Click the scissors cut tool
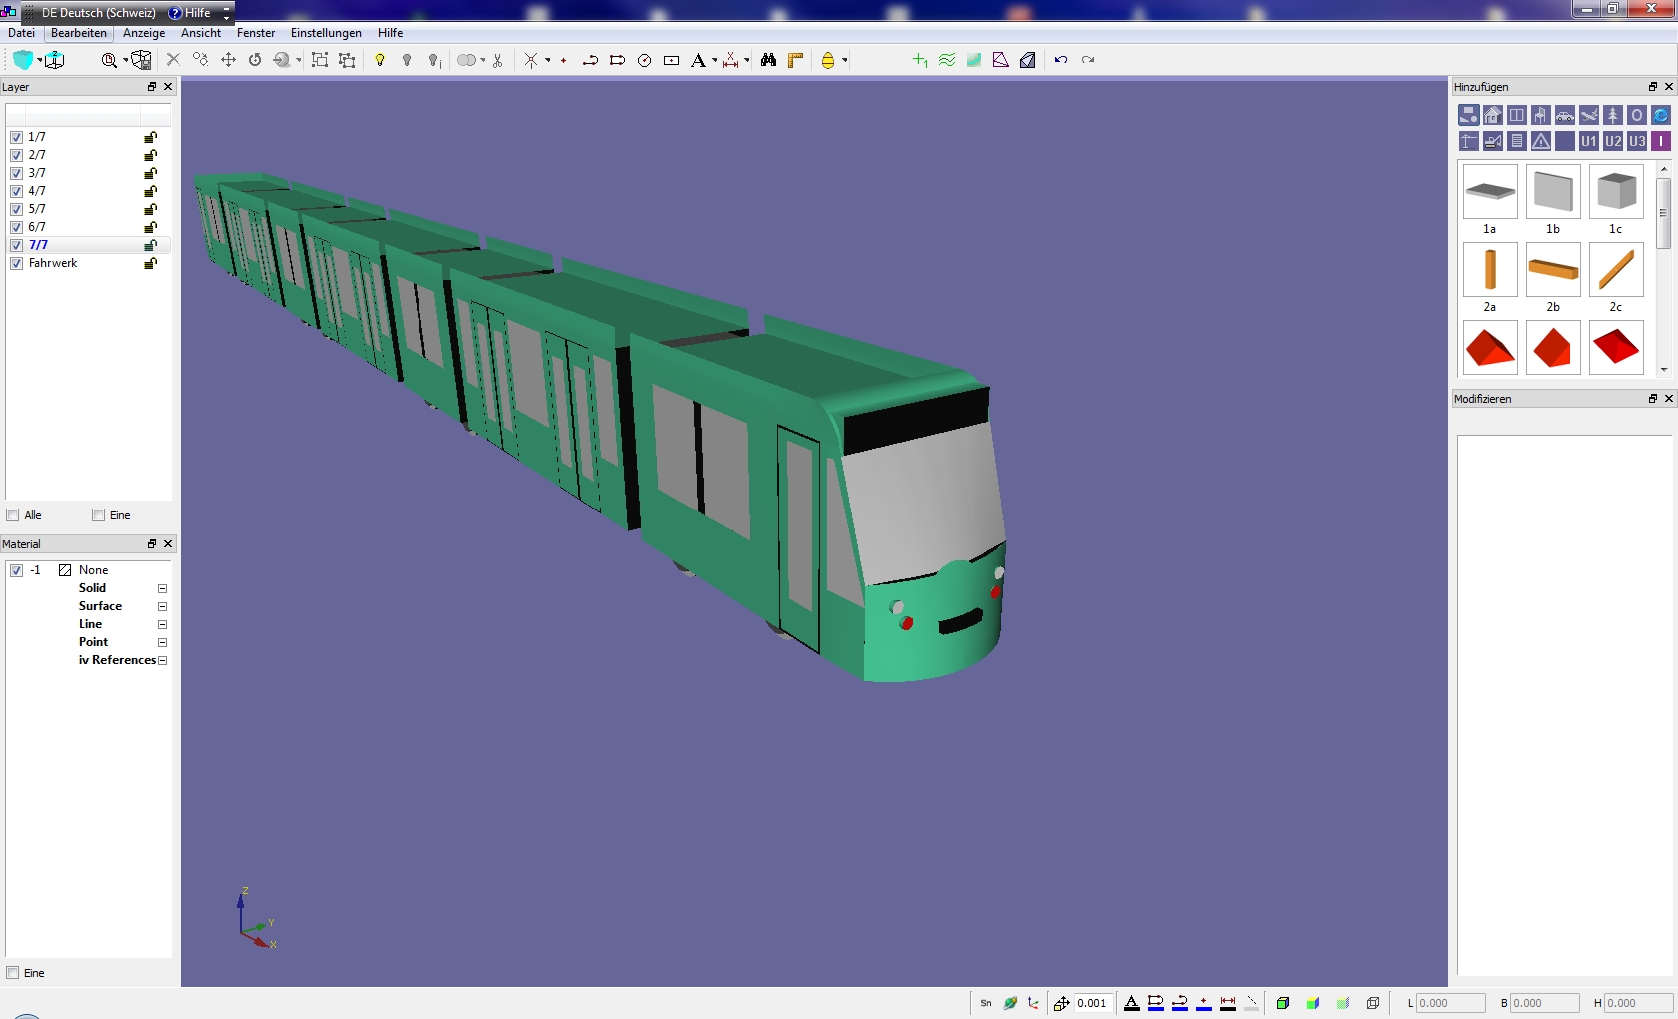The image size is (1678, 1019). click(x=498, y=60)
